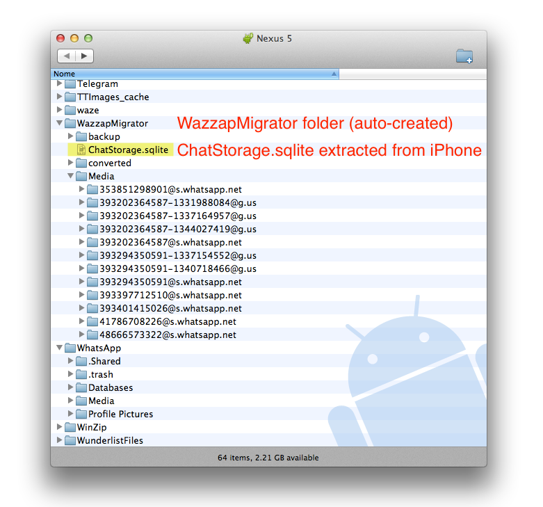Select the Databases folder name
The image size is (543, 507).
(111, 387)
